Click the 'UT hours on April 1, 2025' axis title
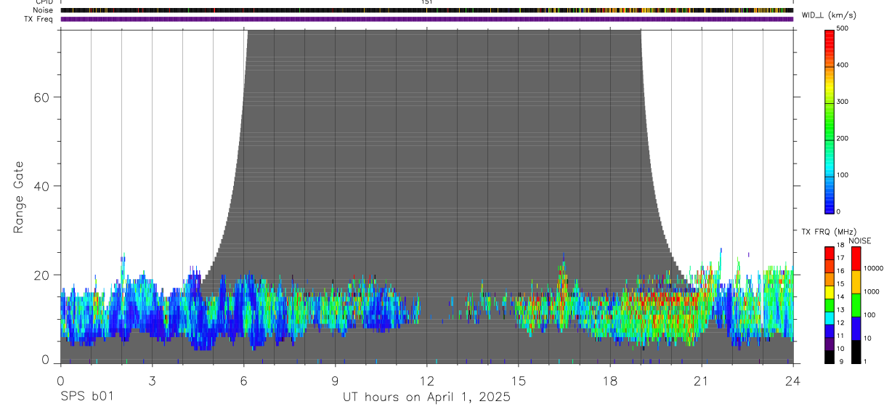The width and height of the screenshot is (892, 412). click(426, 397)
